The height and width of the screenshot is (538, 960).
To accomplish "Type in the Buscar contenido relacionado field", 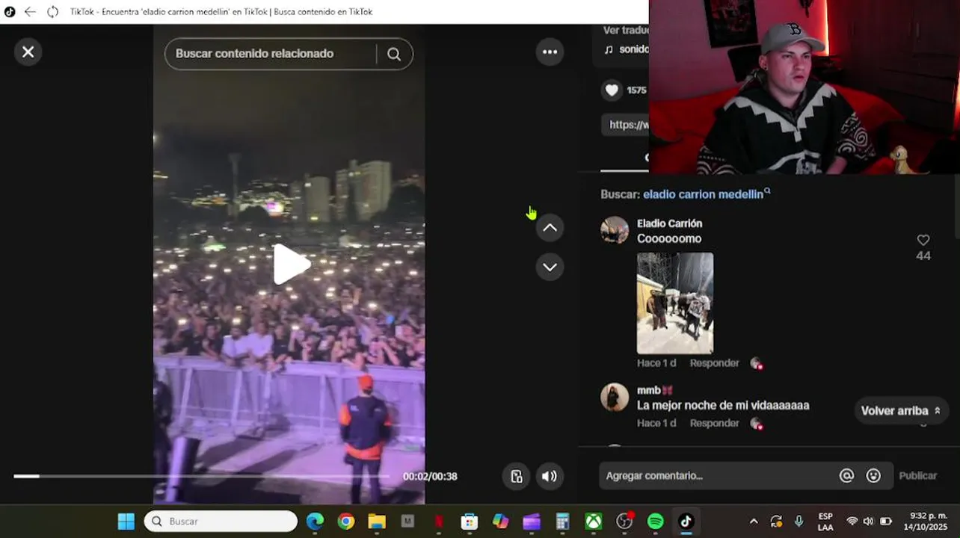I will pyautogui.click(x=269, y=54).
